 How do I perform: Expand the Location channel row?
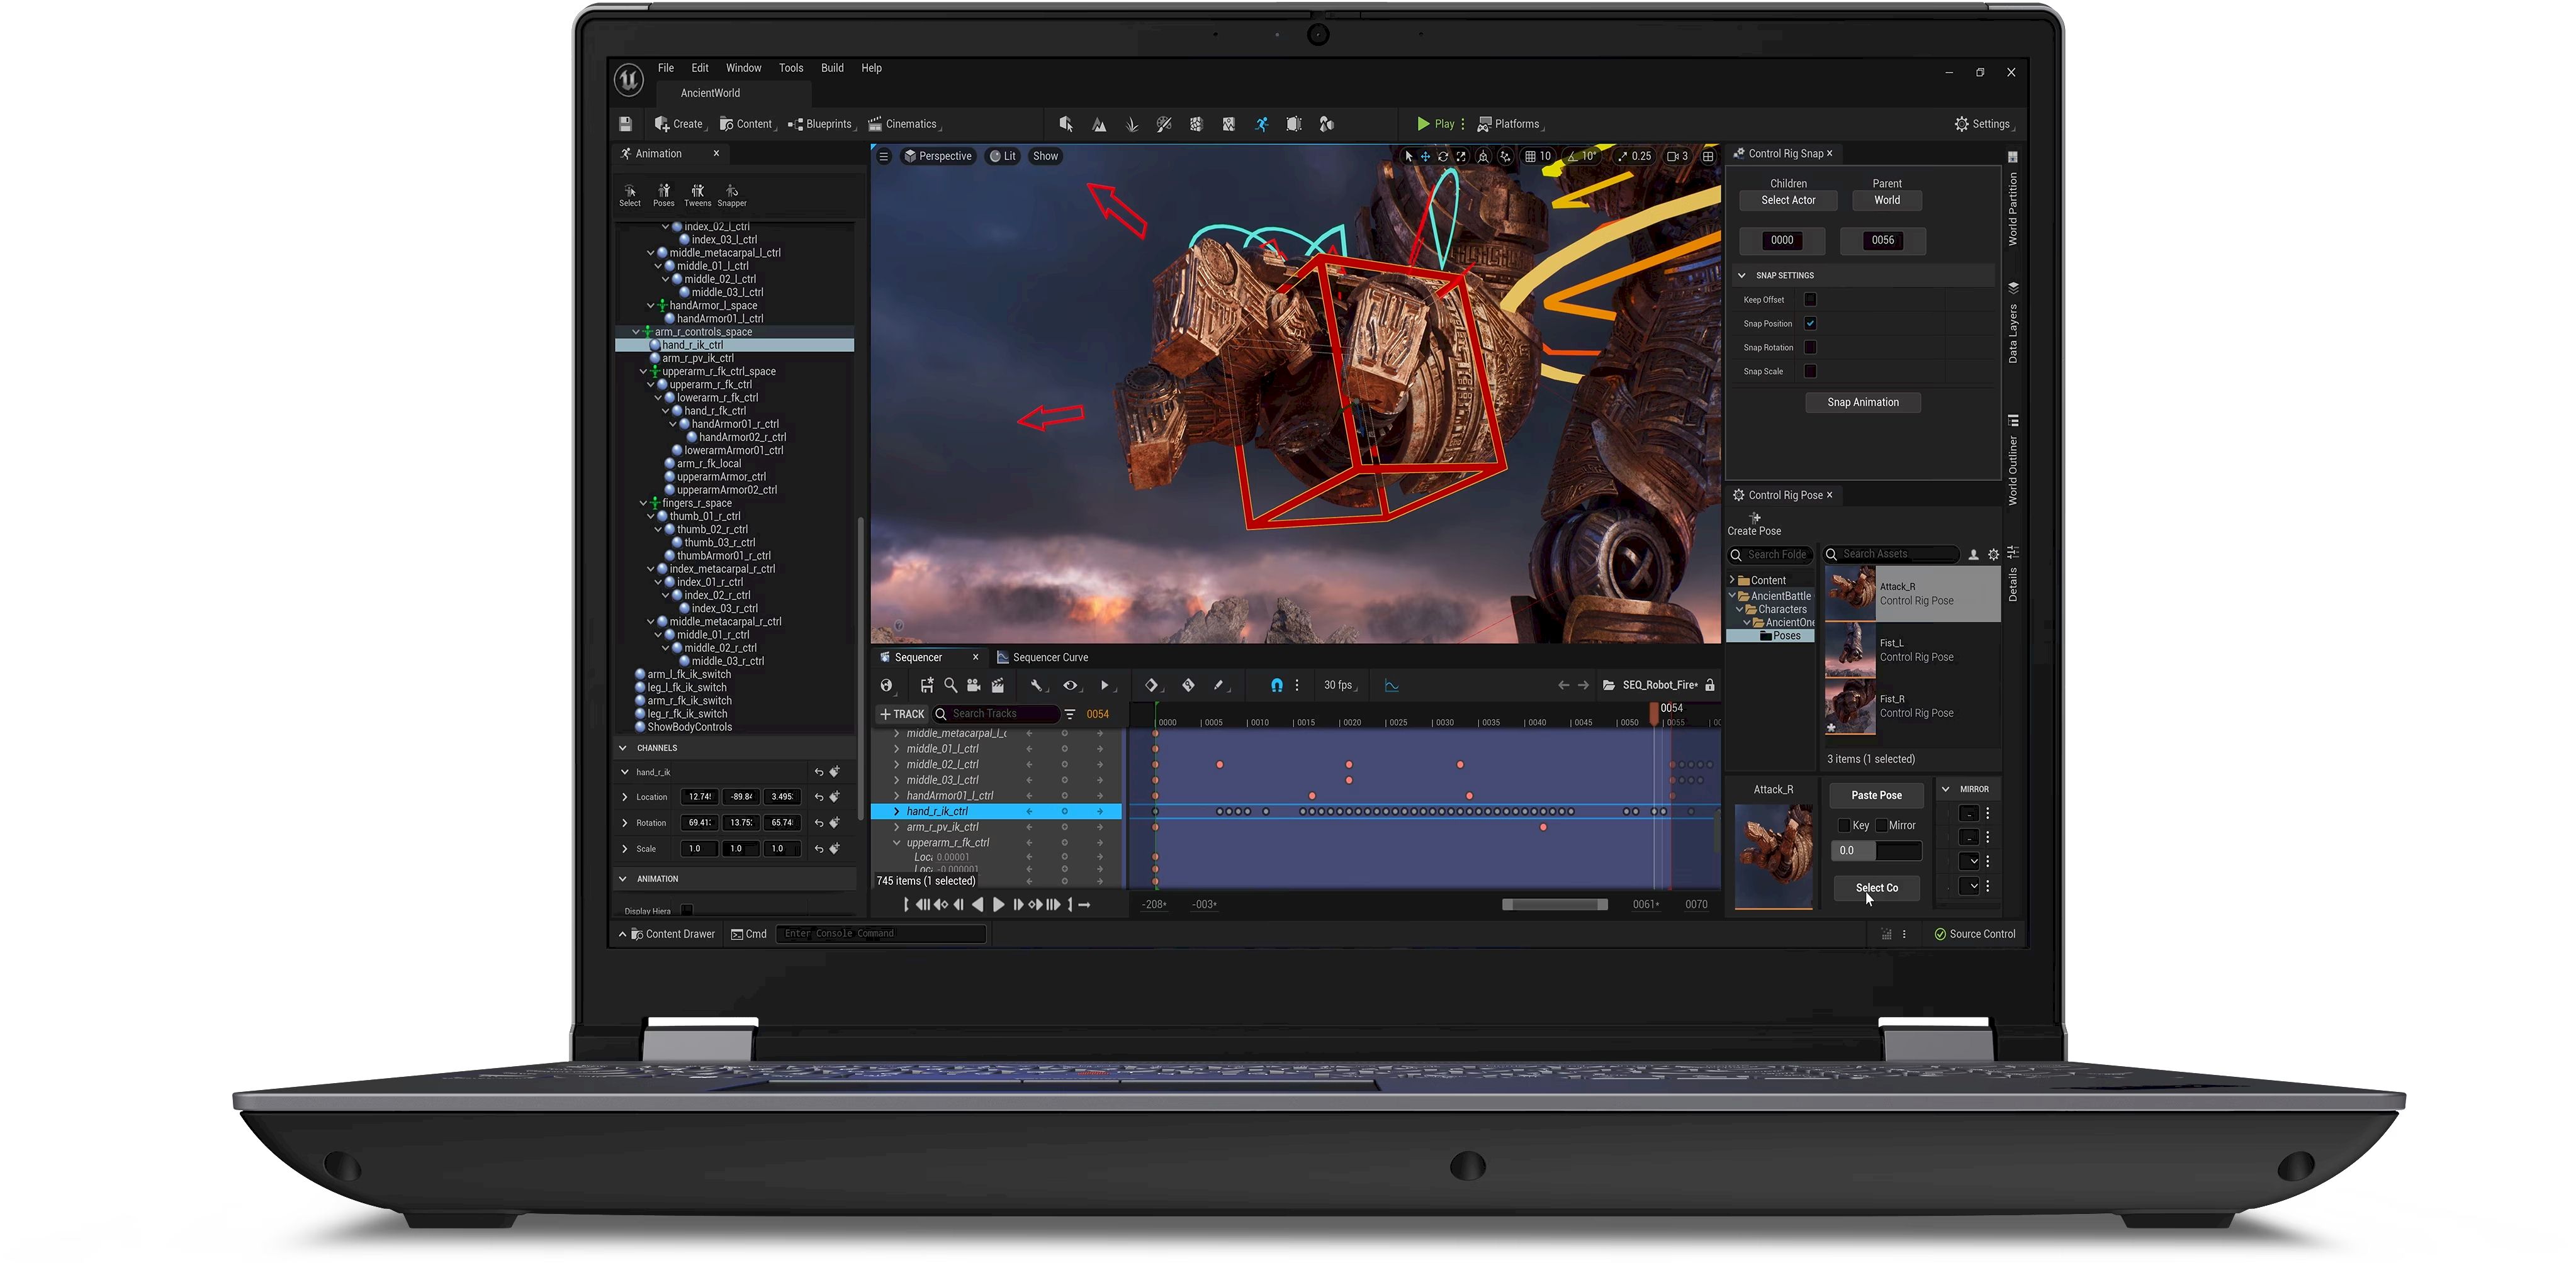tap(625, 798)
